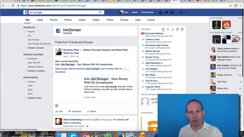
Task: Select New York, NY location
Action: 26,62
